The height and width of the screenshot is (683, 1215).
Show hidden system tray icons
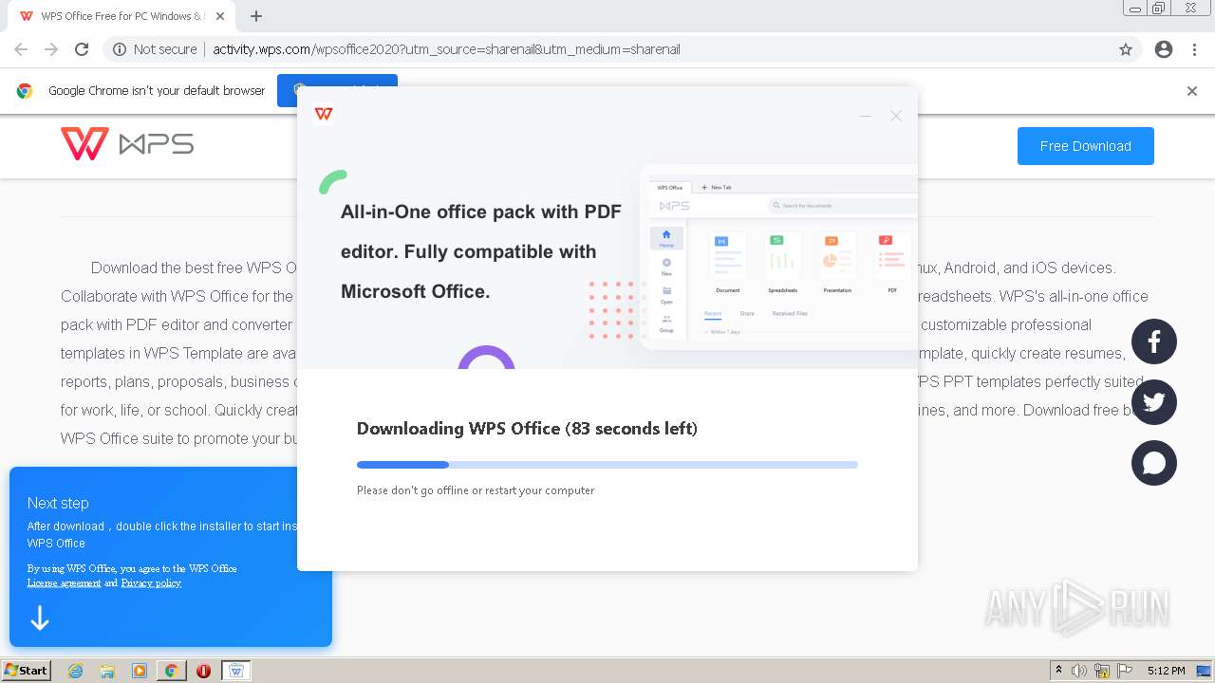[1058, 671]
